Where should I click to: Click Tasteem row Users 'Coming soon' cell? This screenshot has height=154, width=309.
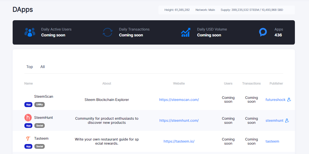pos(228,141)
